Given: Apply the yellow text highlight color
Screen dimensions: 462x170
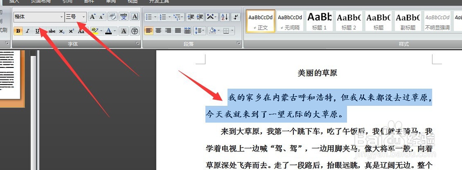Looking at the screenshot, I should [x=95, y=31].
